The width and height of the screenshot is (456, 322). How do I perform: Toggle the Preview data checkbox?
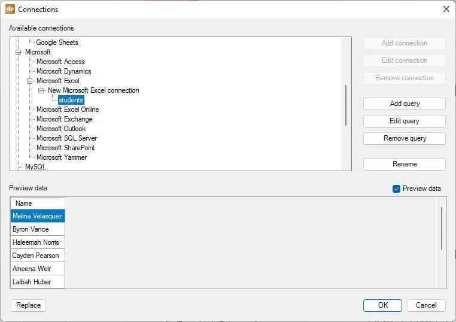pos(396,189)
